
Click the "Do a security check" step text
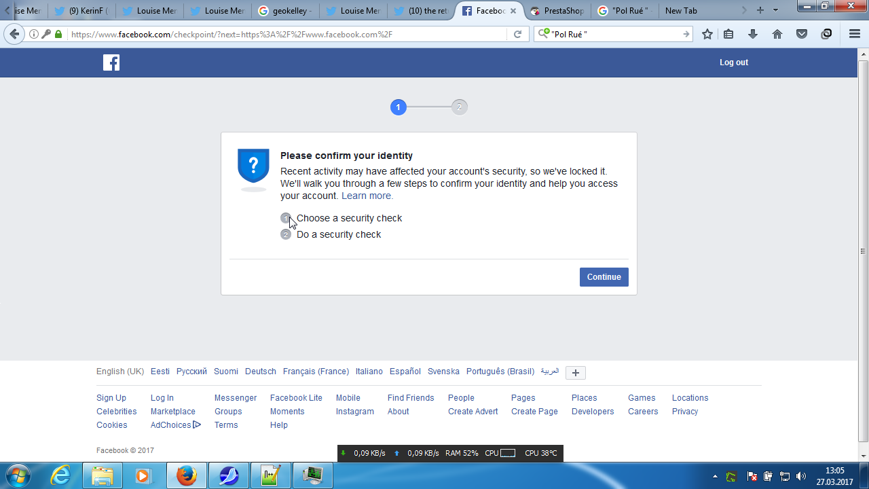[x=339, y=234]
